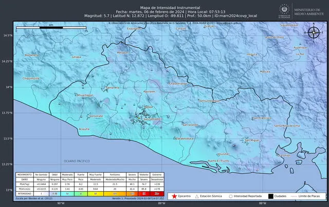The width and height of the screenshot is (329, 207).
Task: Click the green intensity V color cell
Action: [x=80, y=193]
